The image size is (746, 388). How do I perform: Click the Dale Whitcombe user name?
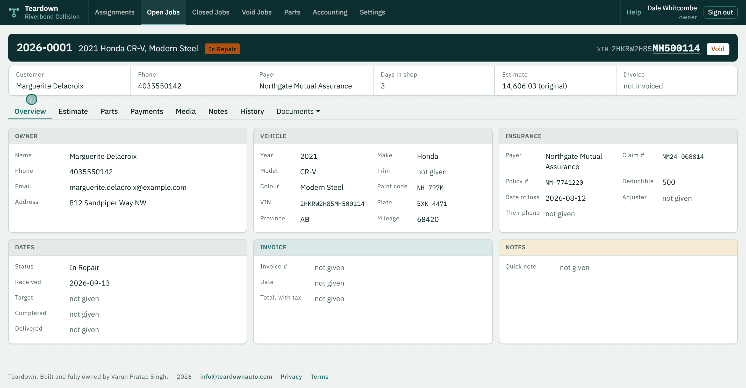point(672,8)
